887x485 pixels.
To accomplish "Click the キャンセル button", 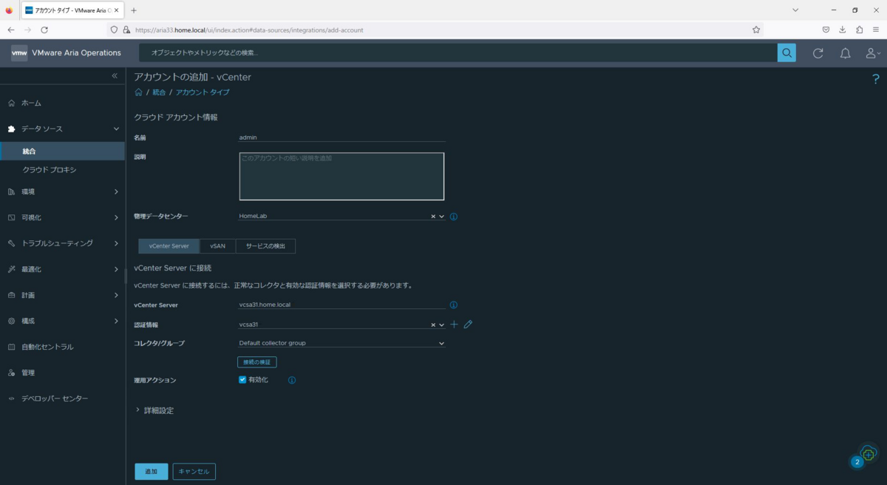I will [194, 472].
